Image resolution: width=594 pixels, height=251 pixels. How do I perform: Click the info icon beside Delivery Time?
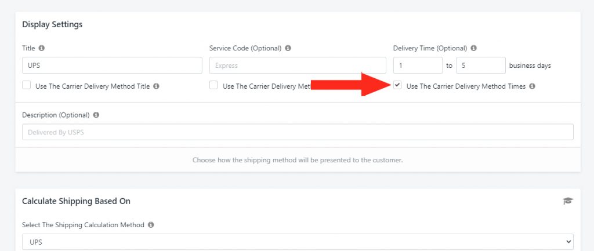click(x=473, y=48)
